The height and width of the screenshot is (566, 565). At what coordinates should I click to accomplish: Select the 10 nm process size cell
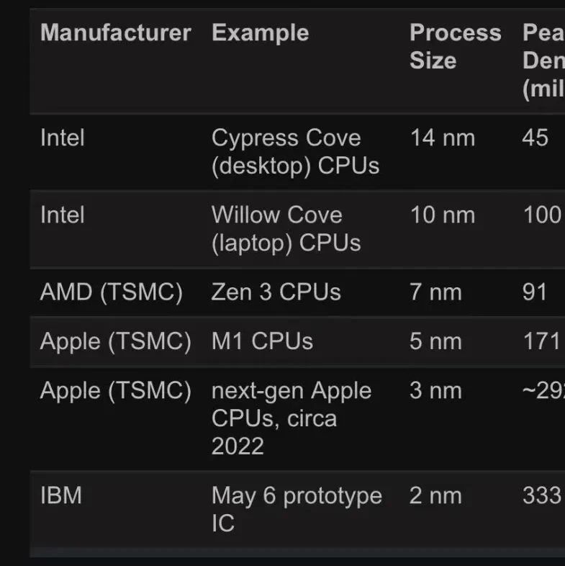pos(443,215)
